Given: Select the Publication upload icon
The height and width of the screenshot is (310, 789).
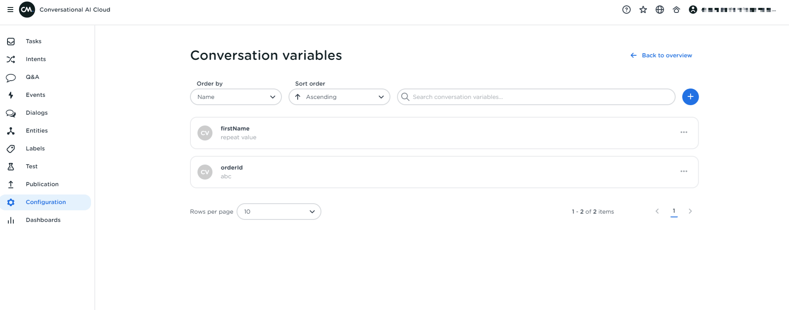Looking at the screenshot, I should click(10, 184).
